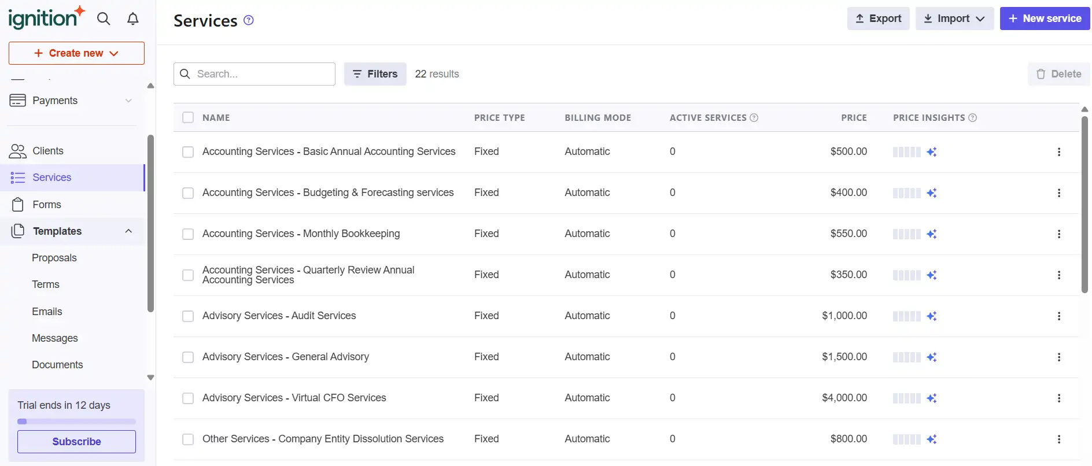Image resolution: width=1092 pixels, height=466 pixels.
Task: Select the Basic Annual Accounting Services checkbox
Action: coord(188,152)
